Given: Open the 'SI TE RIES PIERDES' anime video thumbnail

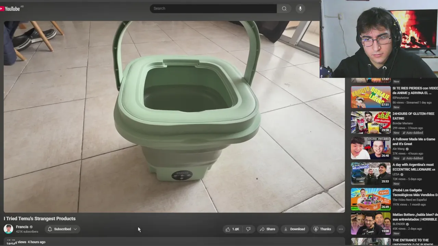Looking at the screenshot, I should click(x=371, y=97).
